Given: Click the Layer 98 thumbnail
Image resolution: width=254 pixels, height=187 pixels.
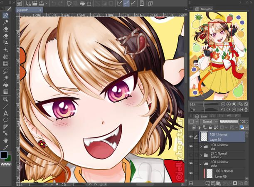Looking at the screenshot, I should 204,137.
